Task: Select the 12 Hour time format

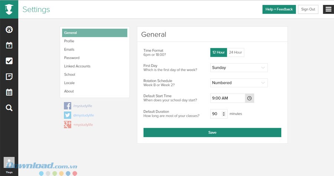Action: coord(219,52)
